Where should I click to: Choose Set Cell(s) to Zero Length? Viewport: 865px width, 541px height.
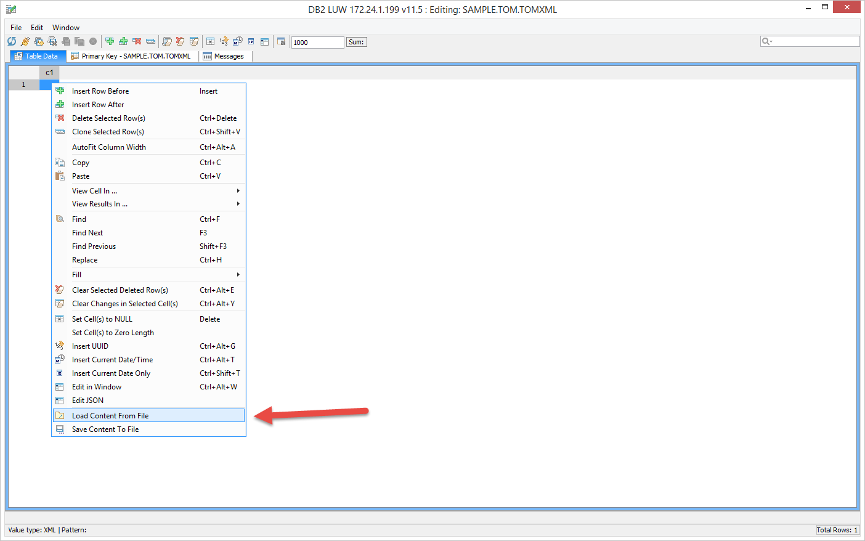pos(149,333)
